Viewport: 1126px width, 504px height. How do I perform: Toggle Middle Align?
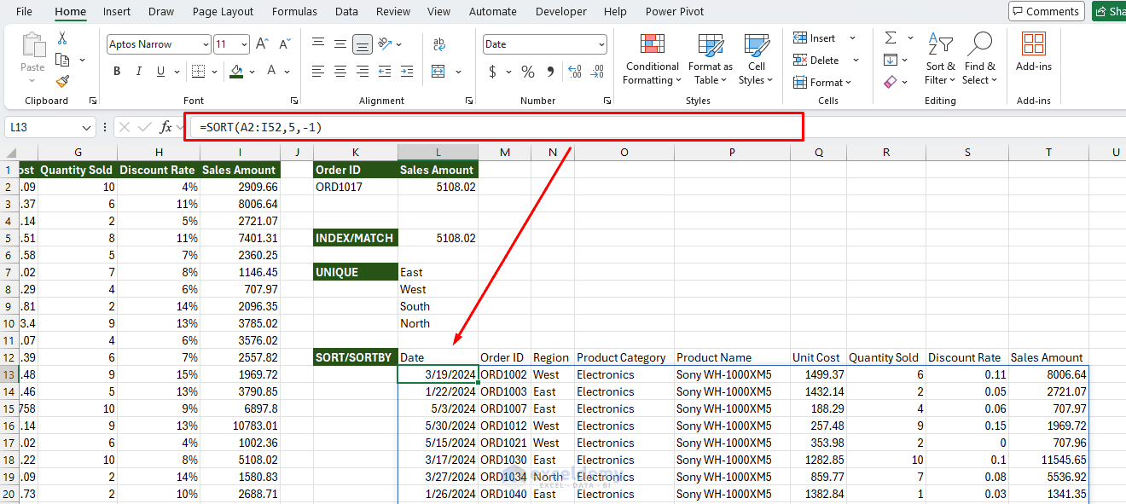(340, 44)
